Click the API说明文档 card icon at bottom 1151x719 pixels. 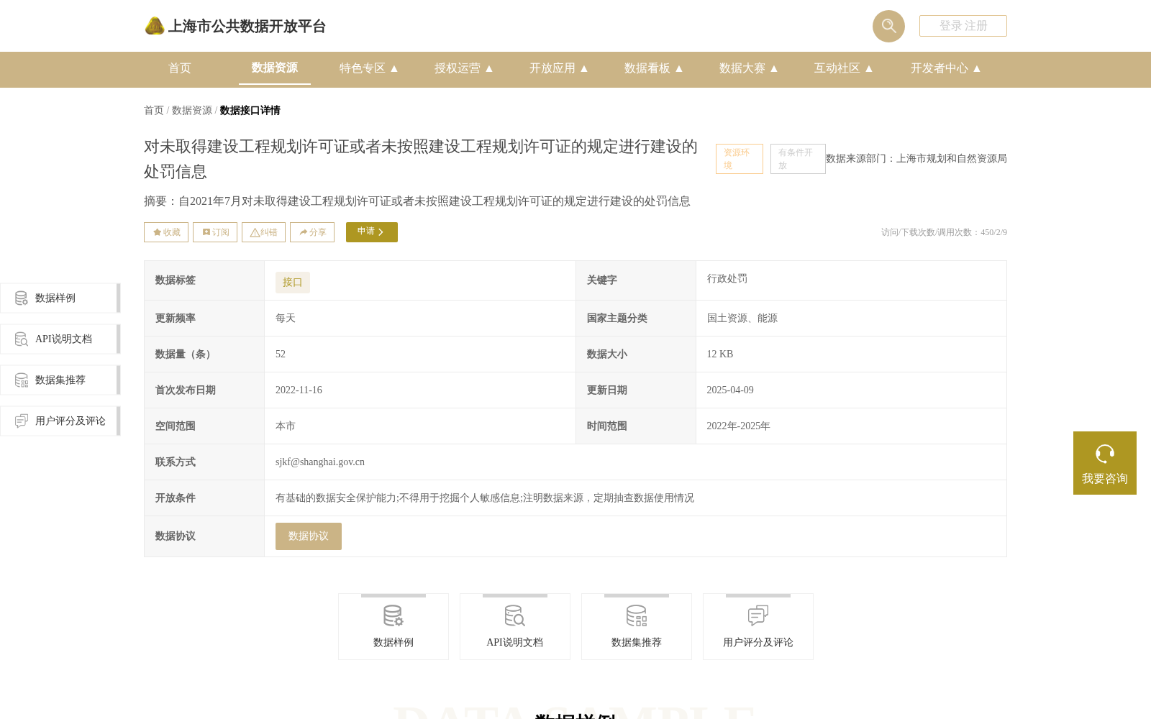tap(515, 616)
